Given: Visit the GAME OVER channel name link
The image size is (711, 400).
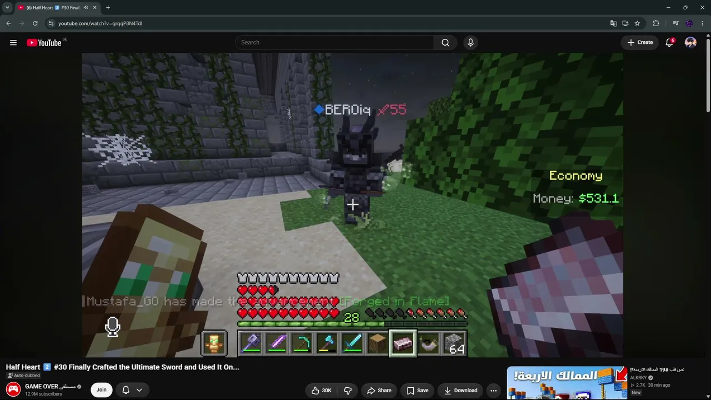Looking at the screenshot, I should pyautogui.click(x=50, y=387).
